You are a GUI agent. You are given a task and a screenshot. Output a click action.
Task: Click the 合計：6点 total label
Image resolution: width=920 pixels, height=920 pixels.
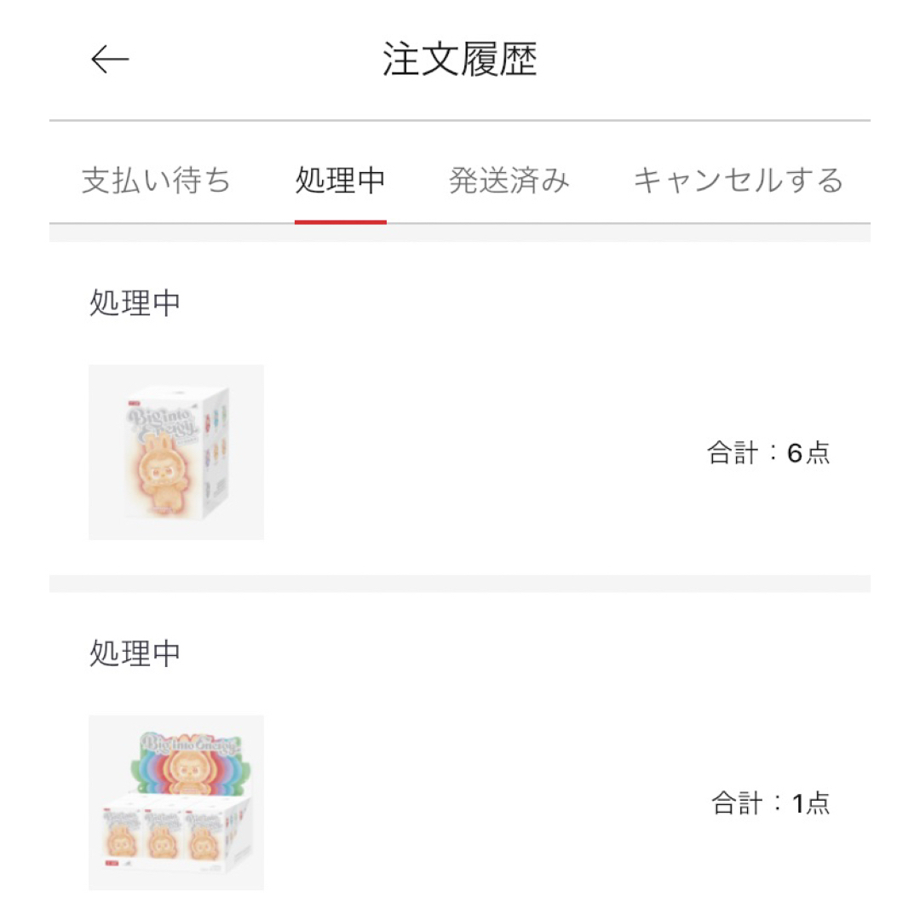click(x=768, y=453)
